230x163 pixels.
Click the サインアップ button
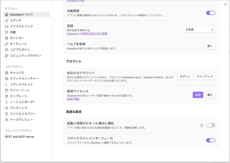(205, 77)
